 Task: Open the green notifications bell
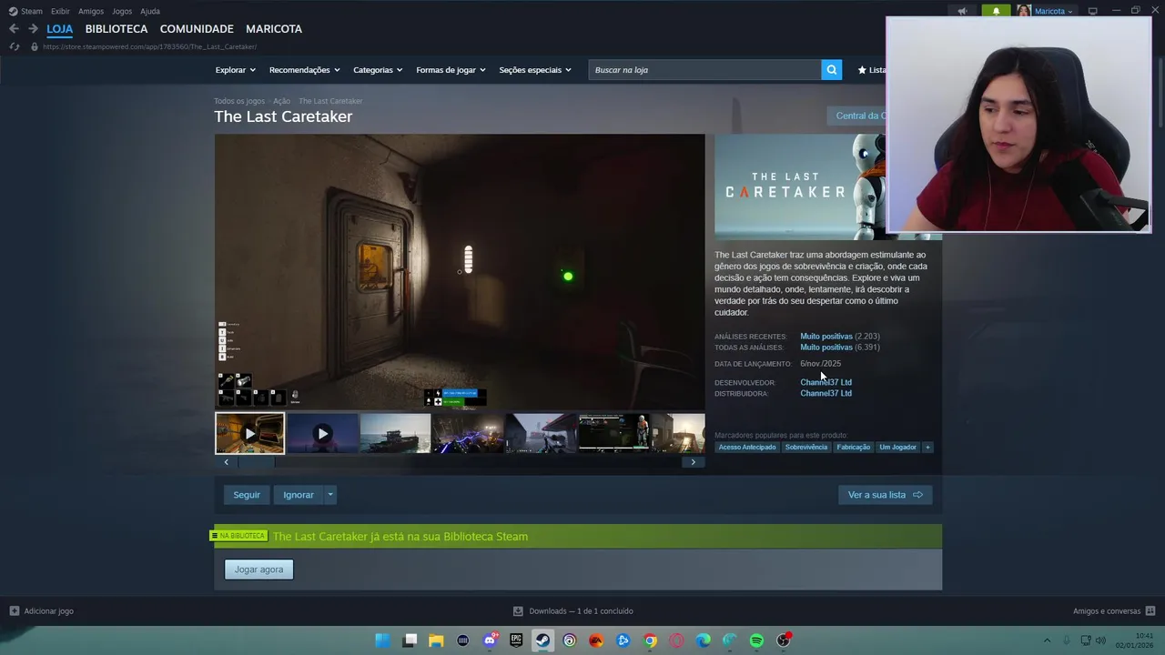[996, 11]
